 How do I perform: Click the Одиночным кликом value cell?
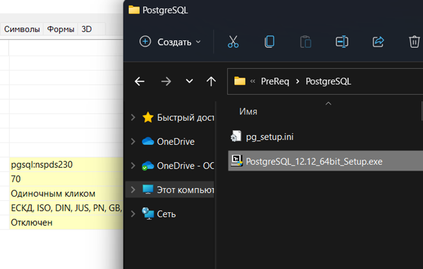[66, 193]
